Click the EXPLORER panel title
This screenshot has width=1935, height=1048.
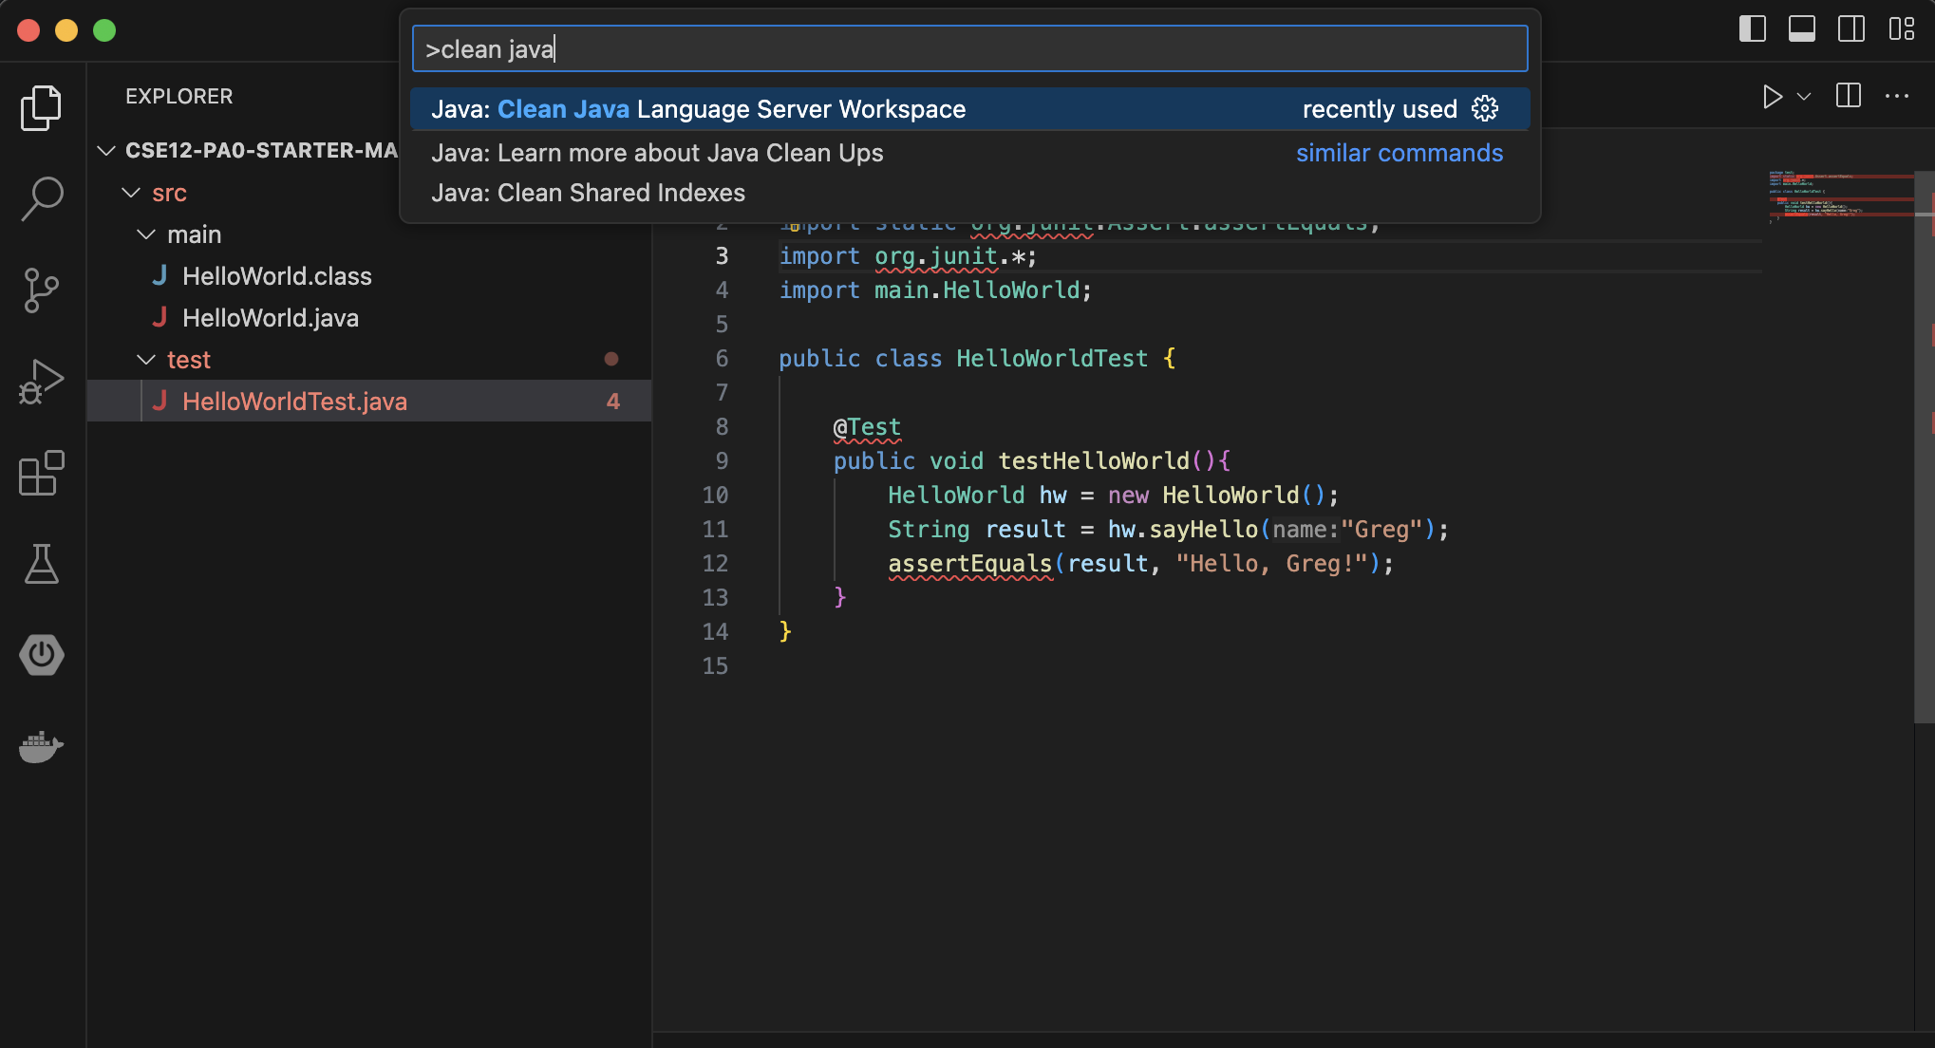coord(178,96)
